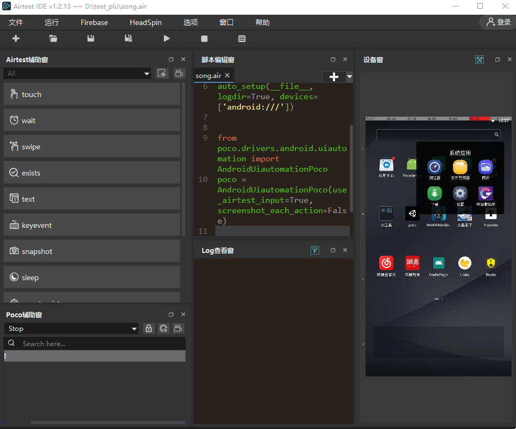
Task: Tap the poco Unity app icon on device
Action: point(412,214)
